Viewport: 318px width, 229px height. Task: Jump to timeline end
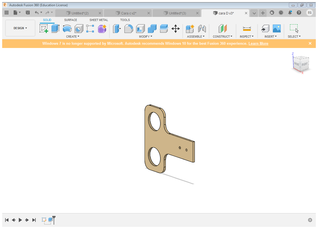[x=34, y=220]
